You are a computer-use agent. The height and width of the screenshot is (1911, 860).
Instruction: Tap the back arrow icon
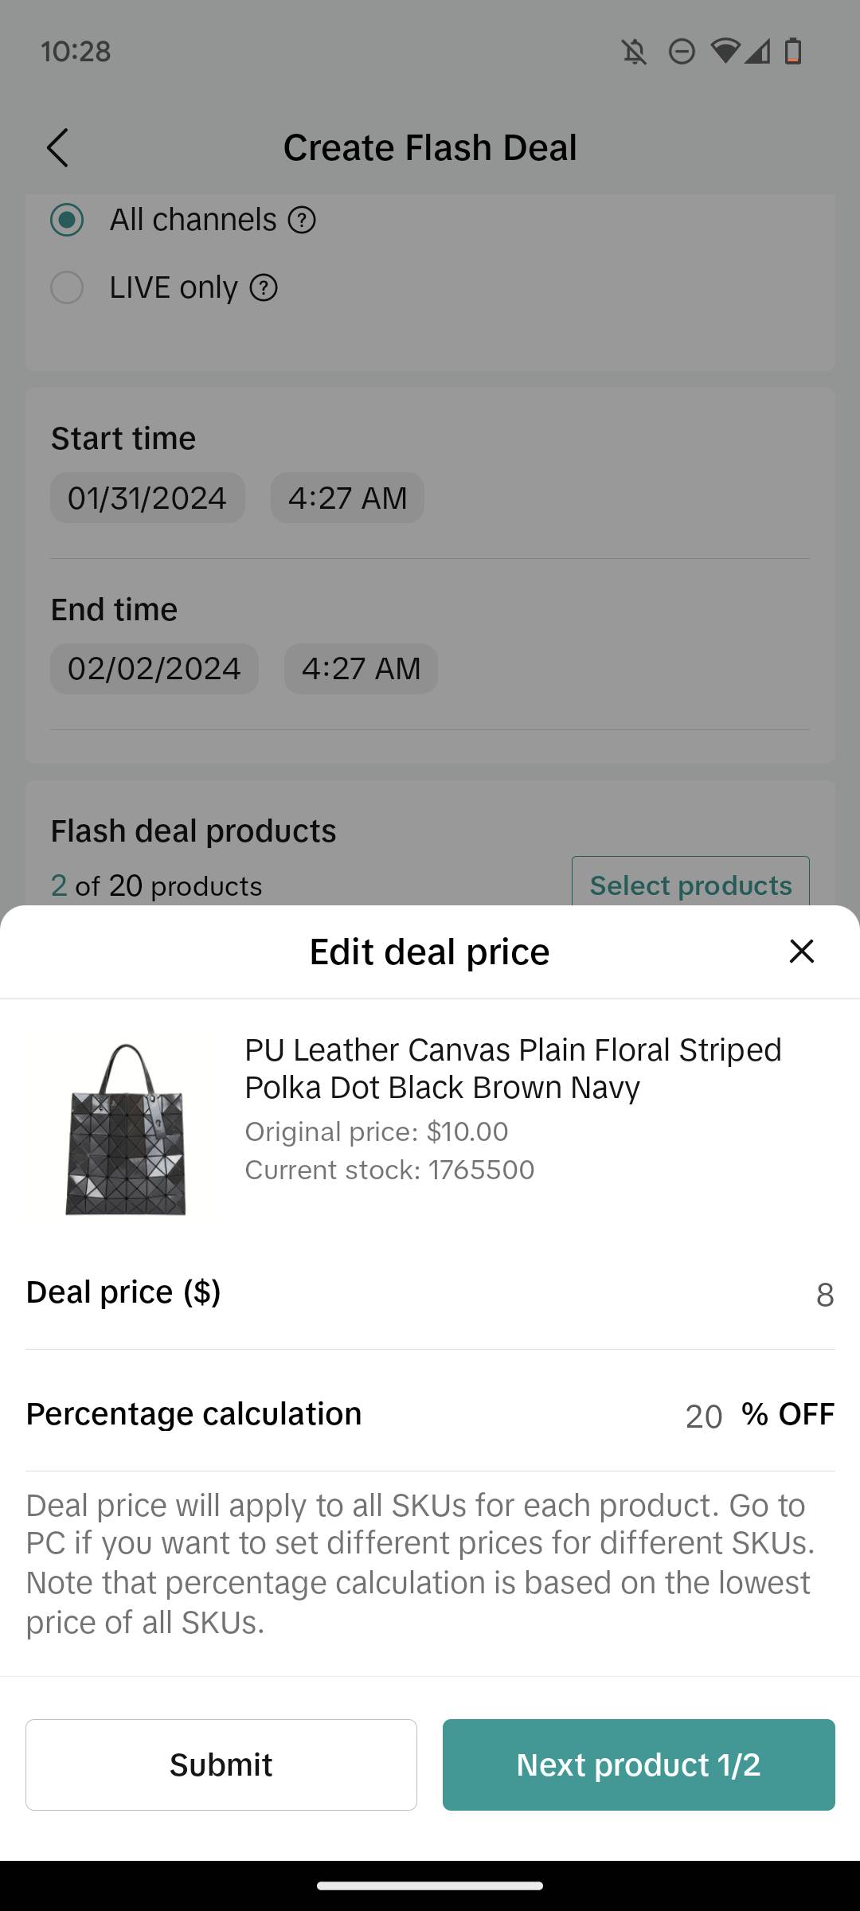[x=57, y=147]
